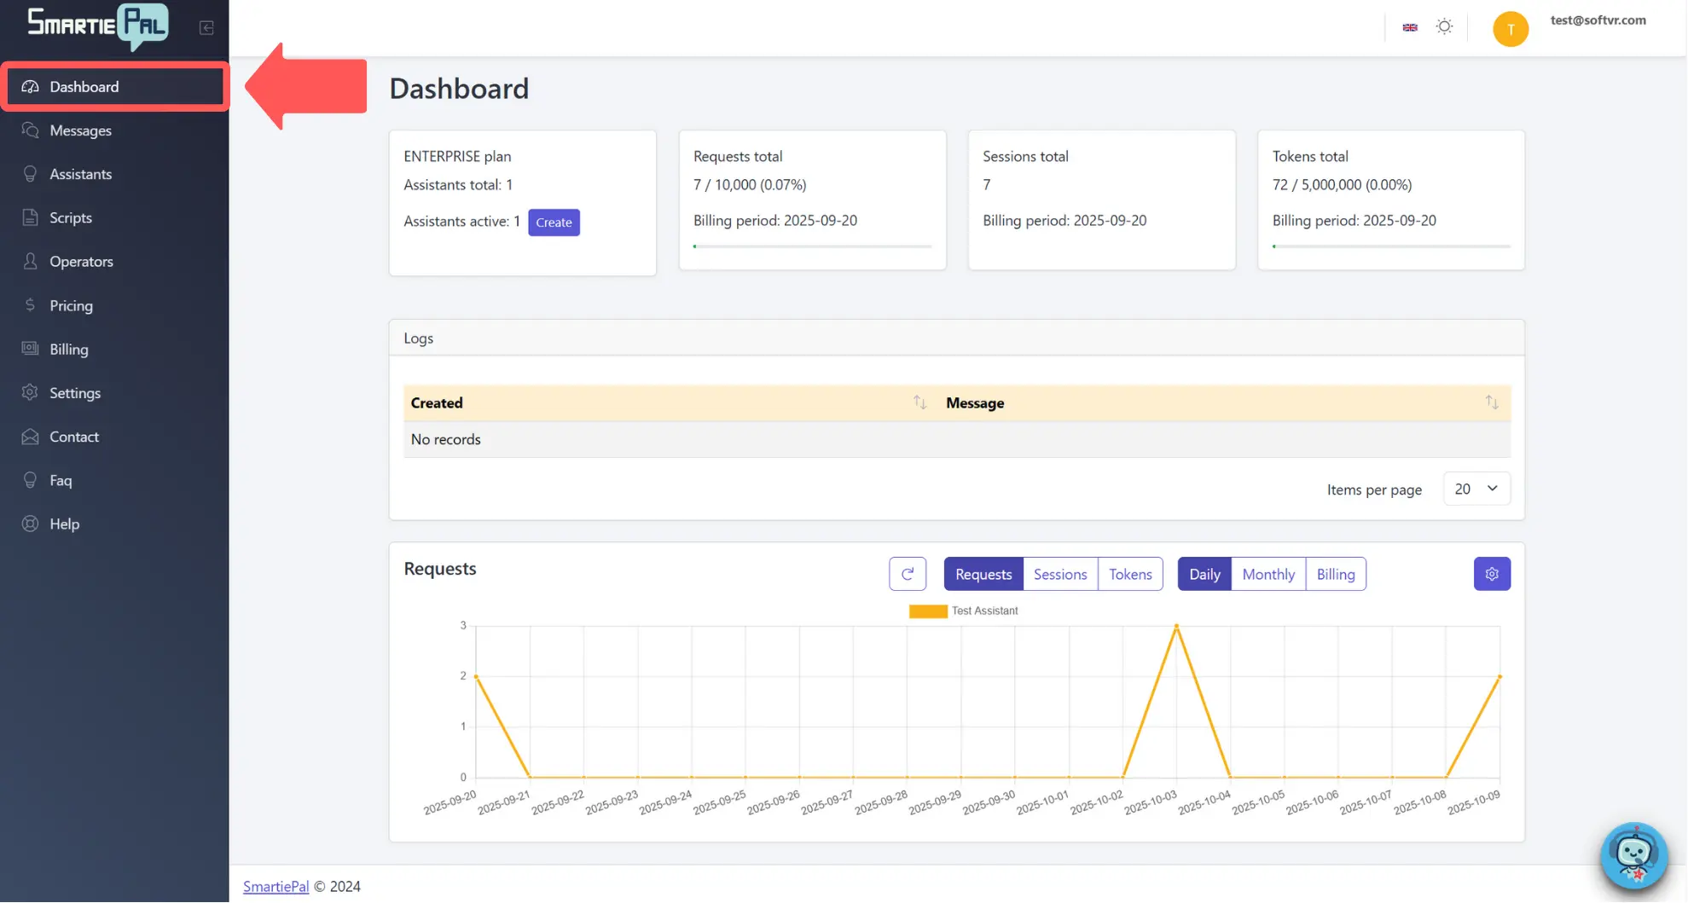Open the Items per page dropdown
Screen dimensions: 1688x903
(x=1476, y=488)
